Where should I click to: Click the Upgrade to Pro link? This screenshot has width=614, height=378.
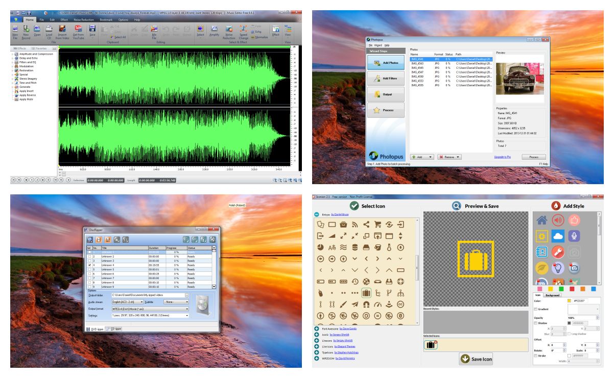pos(502,157)
